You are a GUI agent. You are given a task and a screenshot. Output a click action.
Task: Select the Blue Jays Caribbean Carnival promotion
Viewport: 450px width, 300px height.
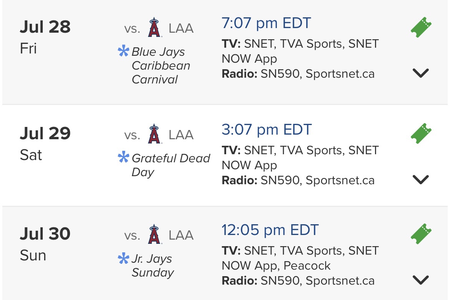click(161, 65)
